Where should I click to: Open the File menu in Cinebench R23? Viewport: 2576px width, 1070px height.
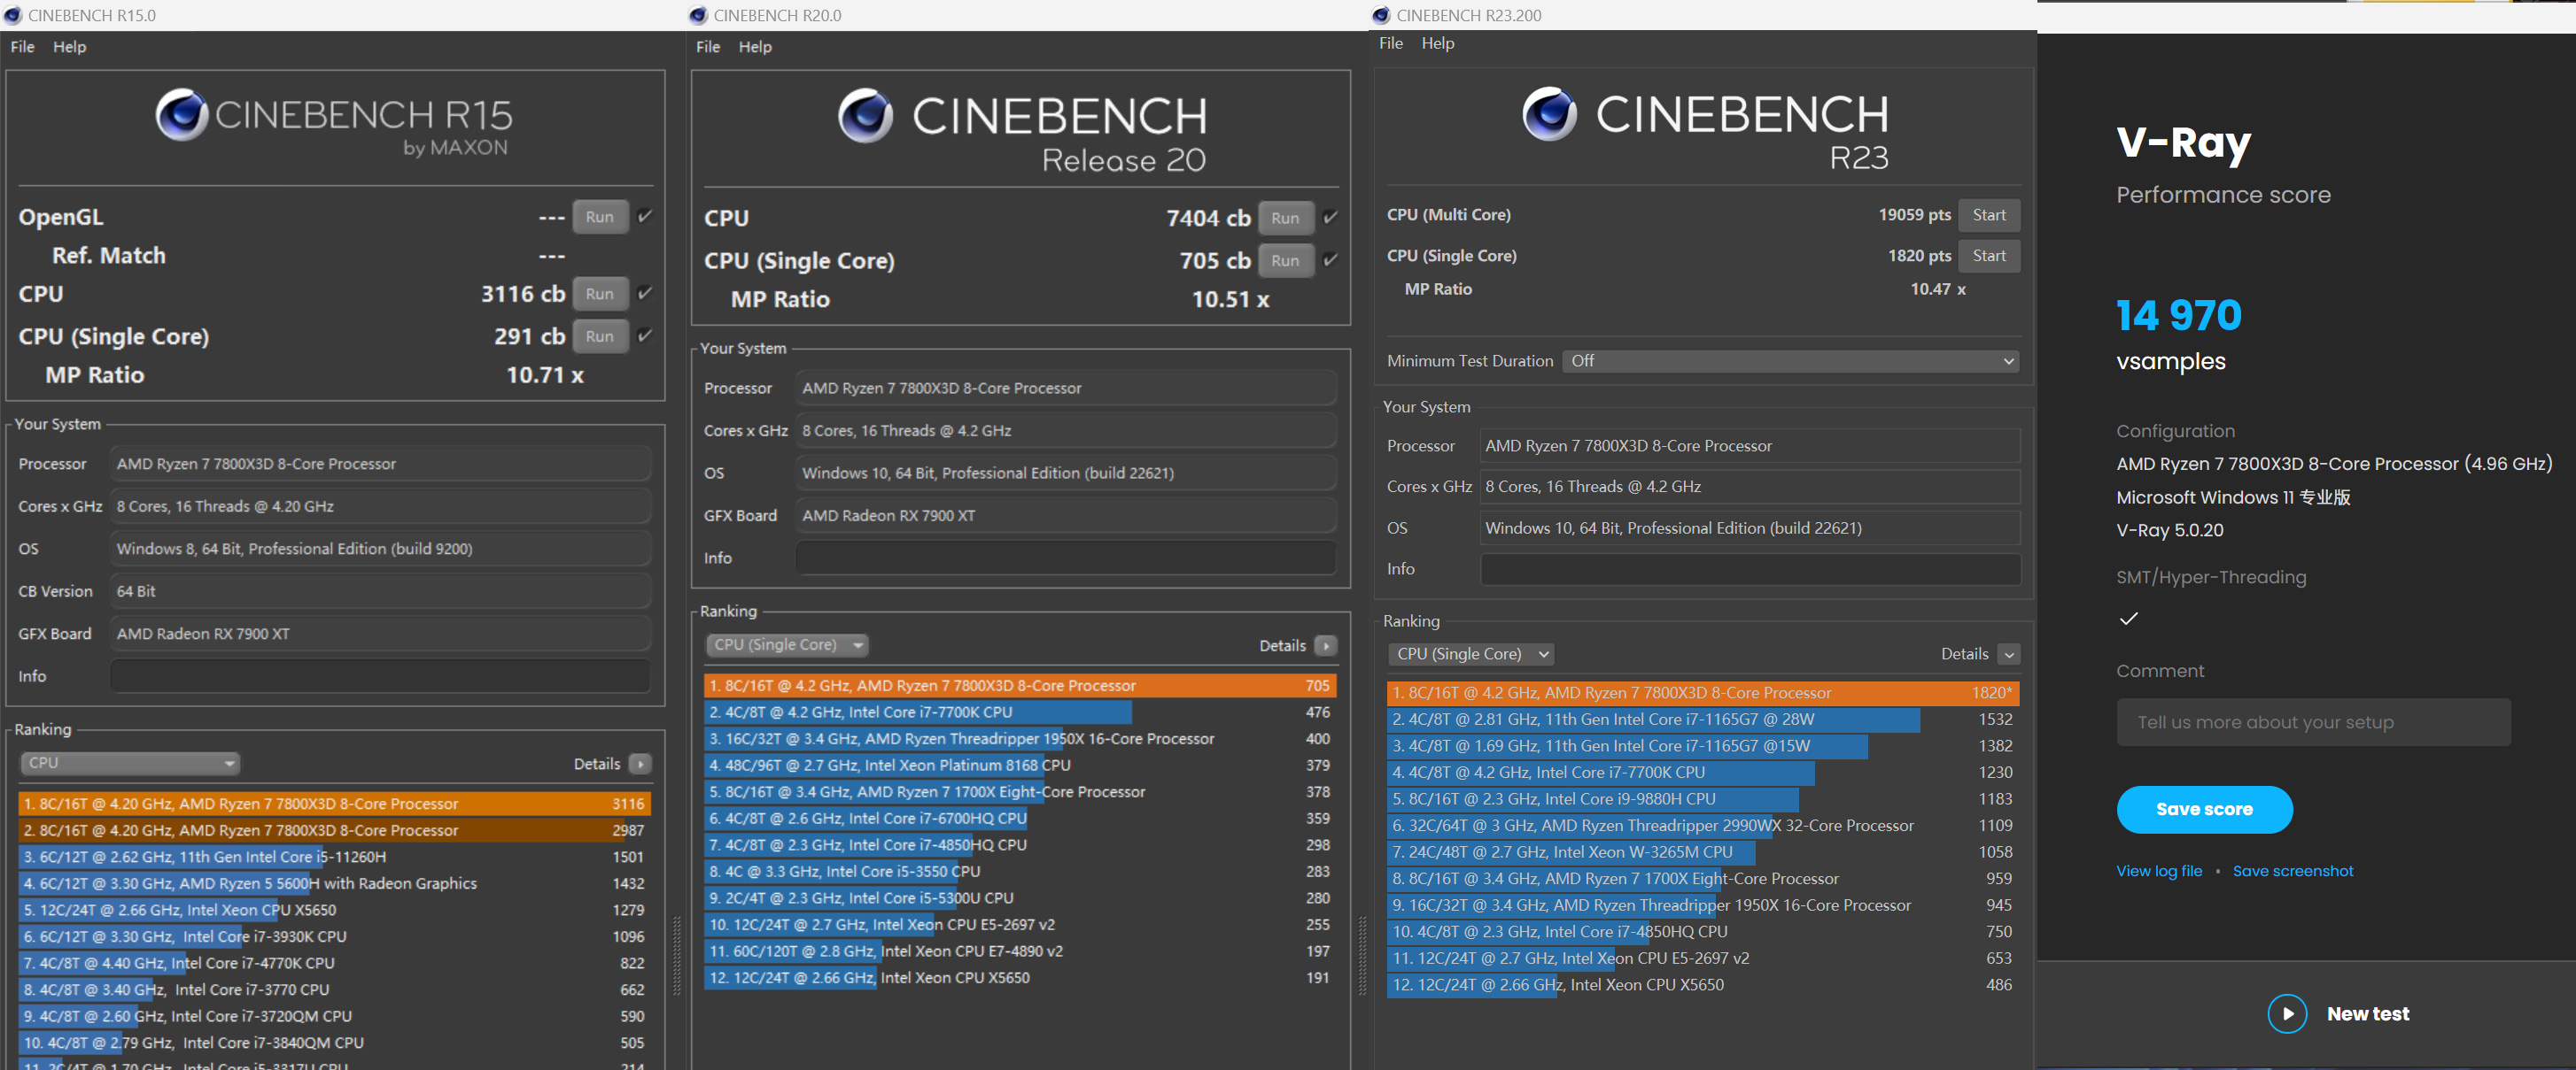point(1391,43)
